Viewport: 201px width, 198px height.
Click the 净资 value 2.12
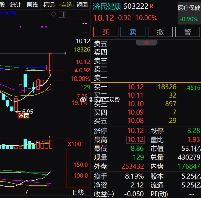point(137,185)
